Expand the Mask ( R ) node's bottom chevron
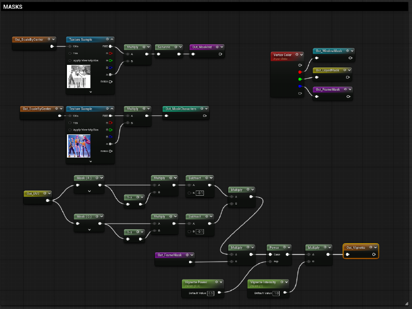Viewport: 412px width, 309px height. [90, 191]
